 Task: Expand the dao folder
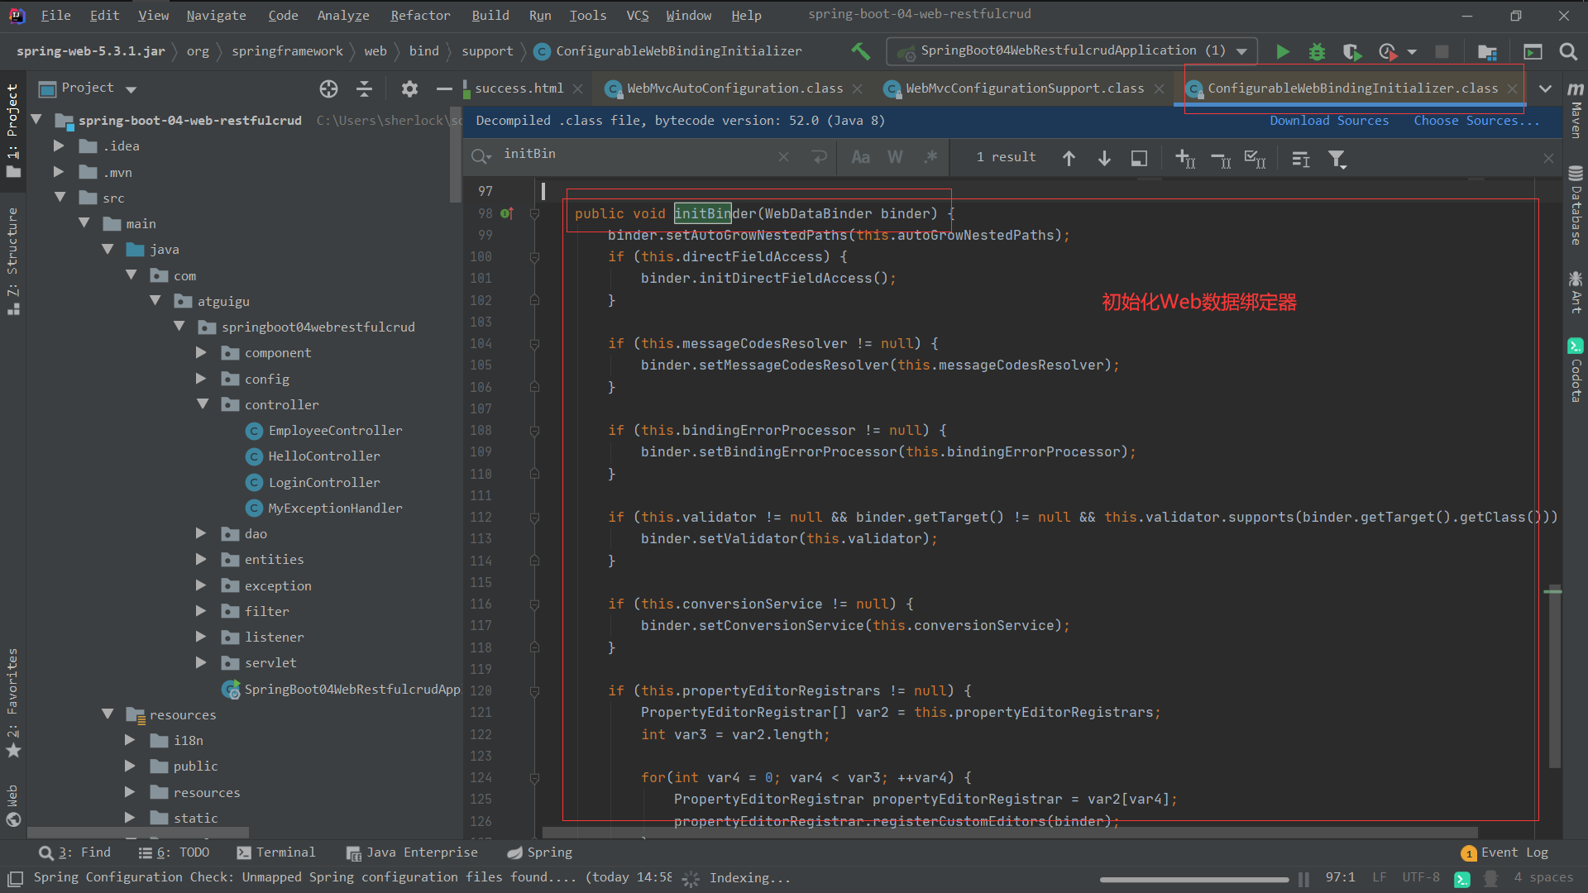(x=201, y=533)
